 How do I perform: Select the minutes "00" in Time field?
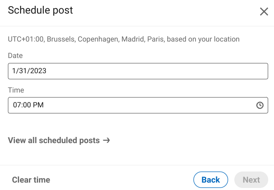[x=26, y=105]
